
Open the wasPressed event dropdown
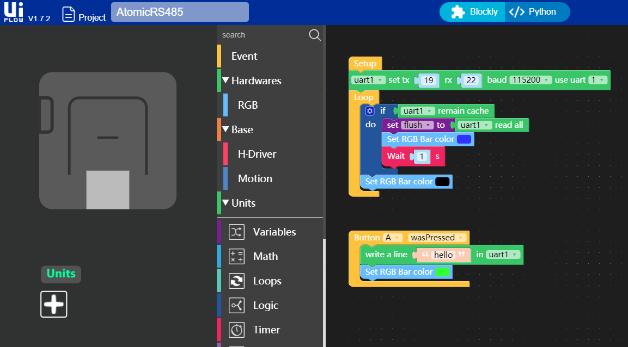tap(438, 238)
